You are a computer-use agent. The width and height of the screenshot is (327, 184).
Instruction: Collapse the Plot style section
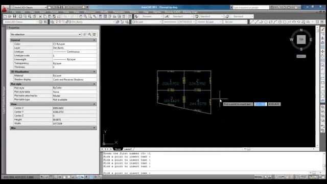pyautogui.click(x=94, y=84)
